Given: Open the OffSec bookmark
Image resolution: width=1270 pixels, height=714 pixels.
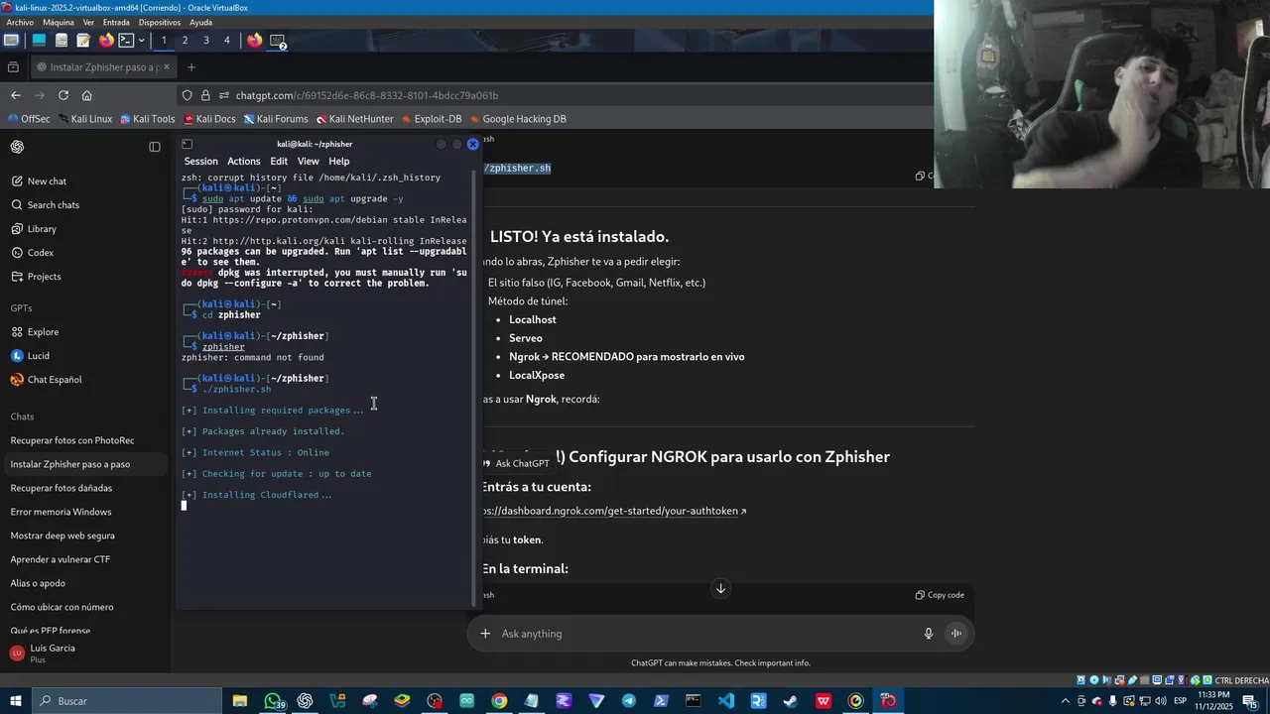Looking at the screenshot, I should [28, 119].
